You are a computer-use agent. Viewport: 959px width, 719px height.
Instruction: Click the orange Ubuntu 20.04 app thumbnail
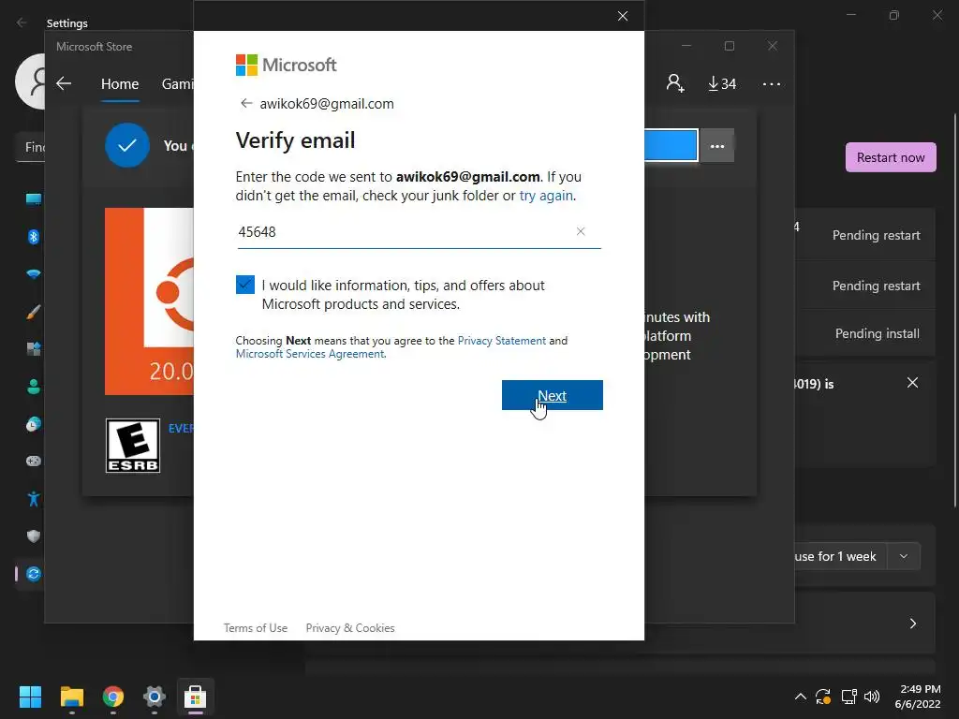tap(149, 301)
